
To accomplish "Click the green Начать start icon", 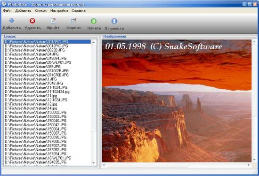I will tap(94, 21).
